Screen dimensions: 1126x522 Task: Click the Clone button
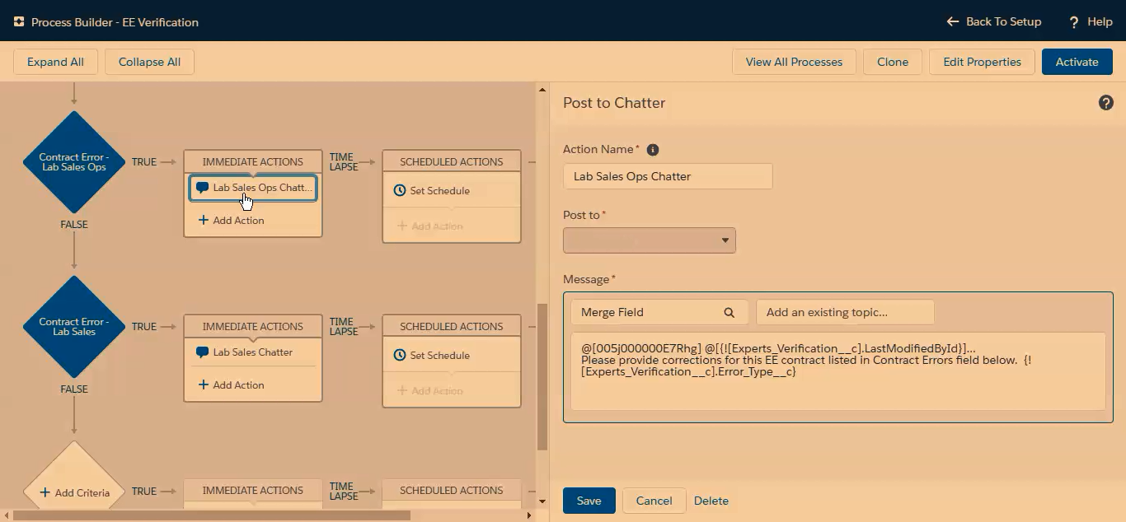click(x=893, y=62)
